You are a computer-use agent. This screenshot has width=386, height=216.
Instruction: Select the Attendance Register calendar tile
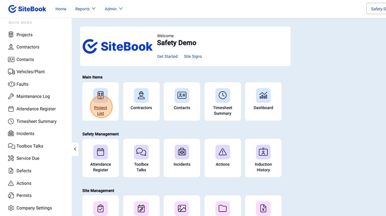[100, 152]
